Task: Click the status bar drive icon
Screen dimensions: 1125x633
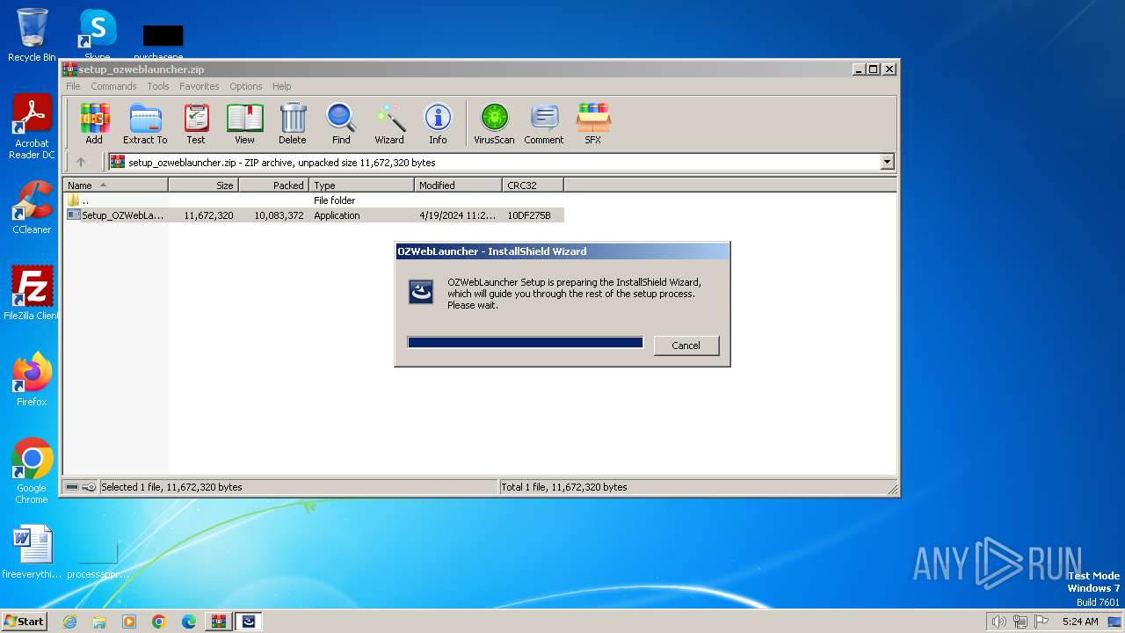Action: coord(73,487)
